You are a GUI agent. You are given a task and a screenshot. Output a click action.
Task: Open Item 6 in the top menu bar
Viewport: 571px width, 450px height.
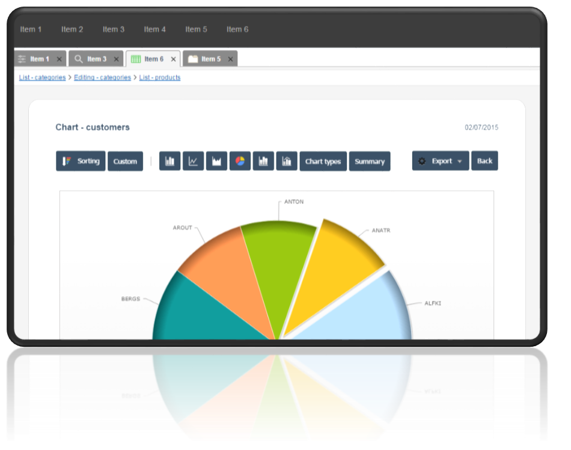[237, 29]
